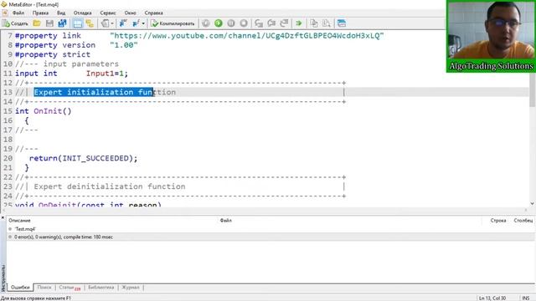Open the Вид menu
This screenshot has width=536, height=301.
click(61, 13)
